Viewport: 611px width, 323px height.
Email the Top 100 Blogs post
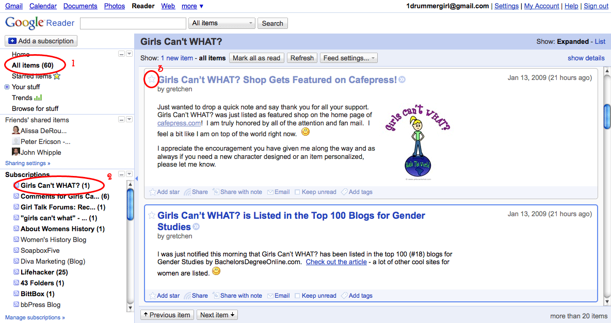[x=279, y=295]
